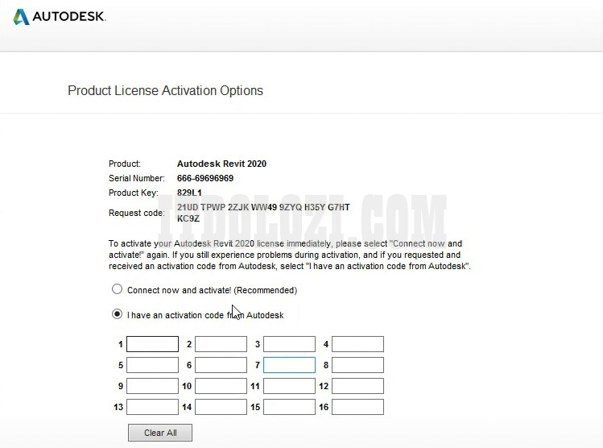Screen dimensions: 603x448
Task: Click activation code field 2
Action: (x=221, y=344)
